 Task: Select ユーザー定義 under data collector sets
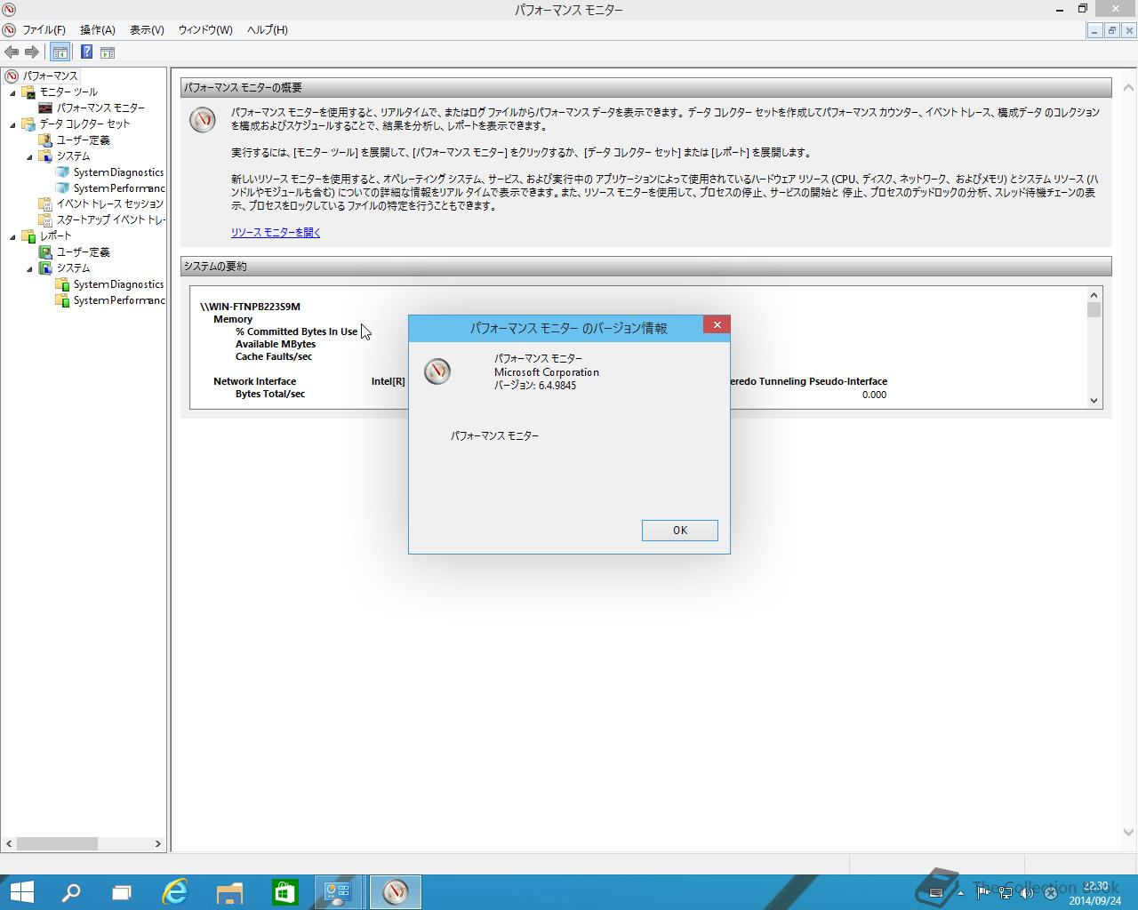pyautogui.click(x=84, y=140)
